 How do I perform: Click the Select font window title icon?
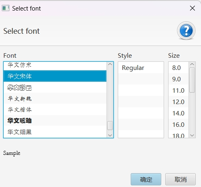point(5,8)
